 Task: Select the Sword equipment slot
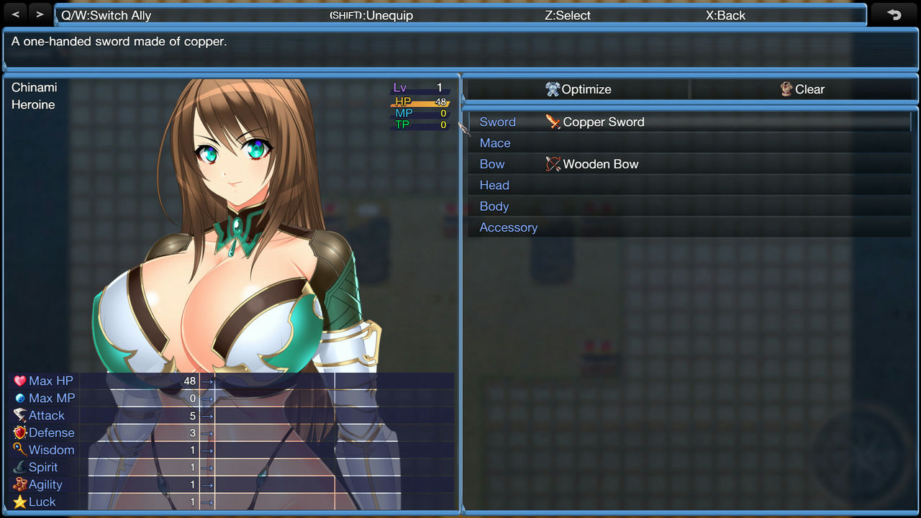click(497, 122)
